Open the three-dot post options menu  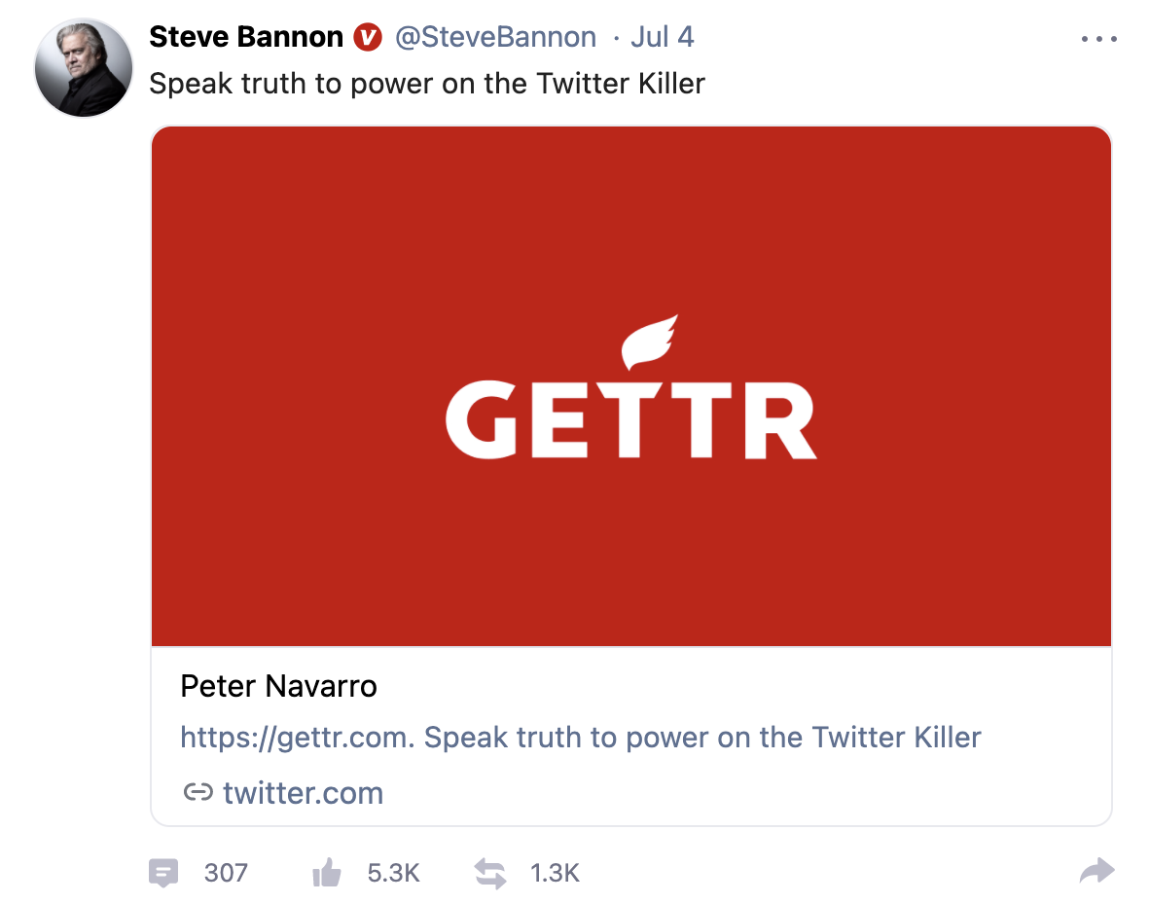[1098, 39]
